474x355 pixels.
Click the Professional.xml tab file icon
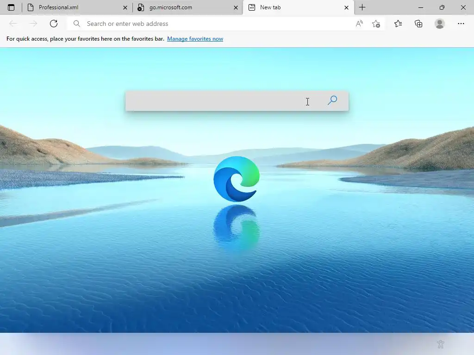[31, 7]
